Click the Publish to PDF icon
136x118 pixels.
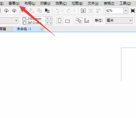click(x=98, y=11)
